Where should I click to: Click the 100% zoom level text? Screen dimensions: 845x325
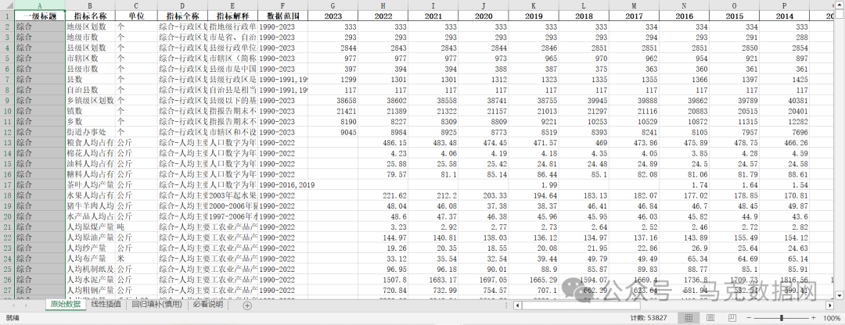coord(832,318)
